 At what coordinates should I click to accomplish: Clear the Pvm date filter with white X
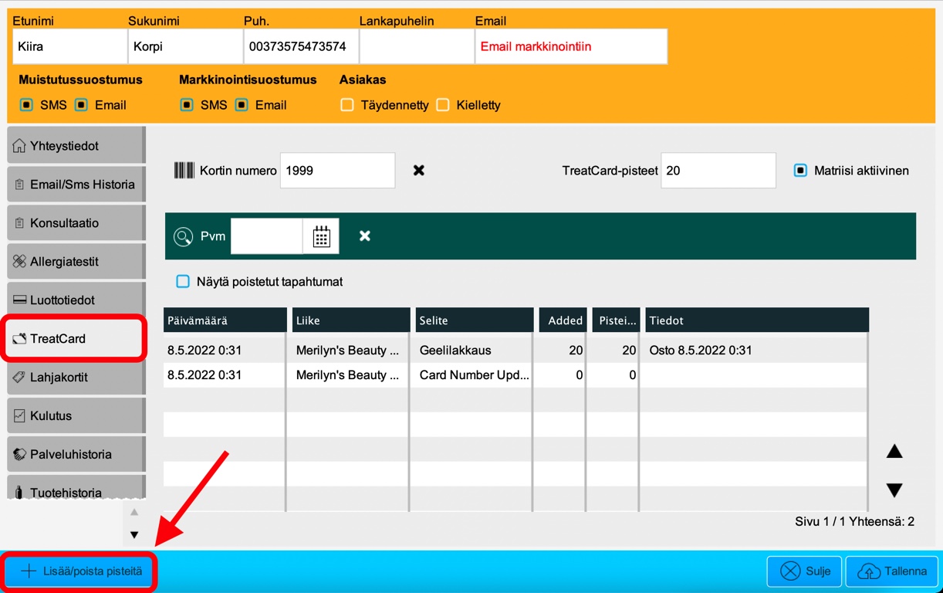pos(365,236)
